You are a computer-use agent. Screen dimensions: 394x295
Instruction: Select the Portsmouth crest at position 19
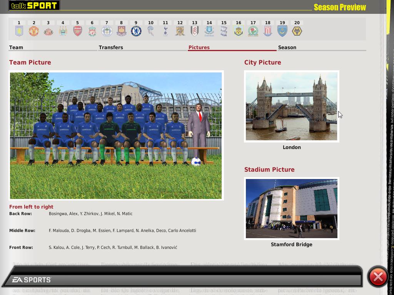coord(282,31)
